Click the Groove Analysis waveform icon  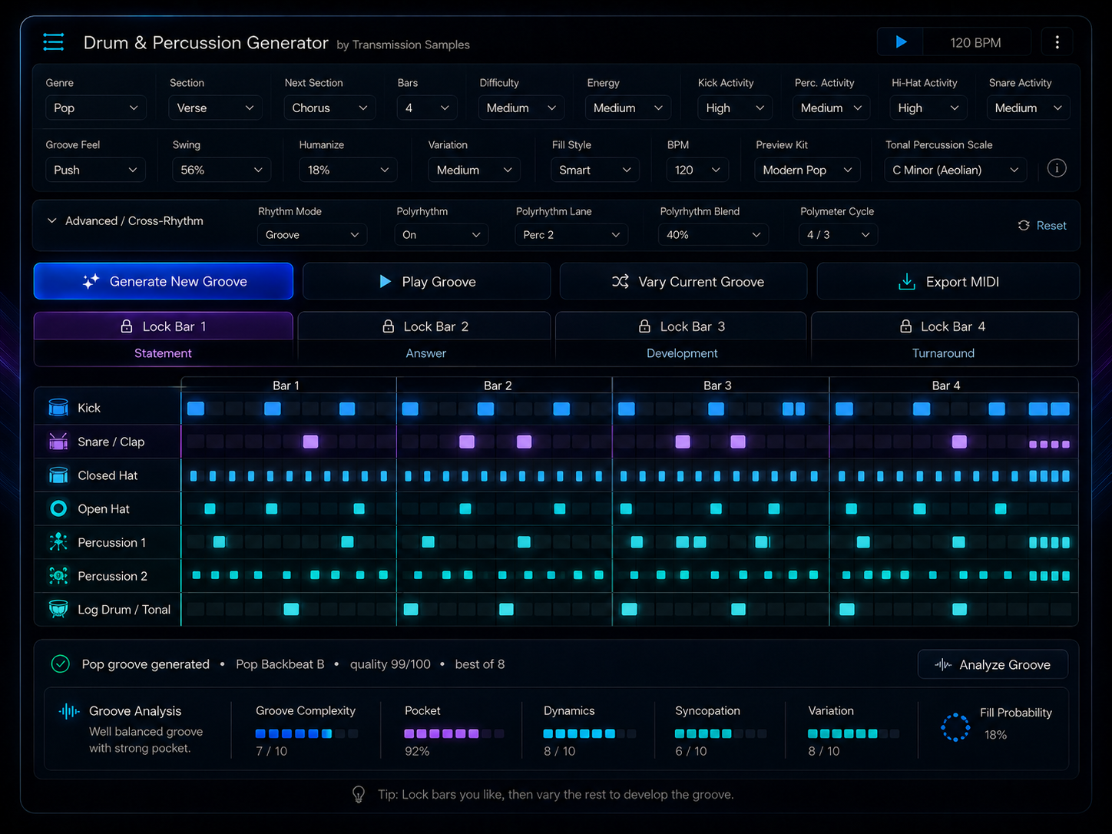pyautogui.click(x=69, y=711)
